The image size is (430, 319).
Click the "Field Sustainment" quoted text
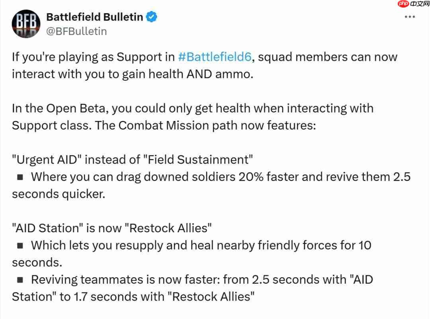[x=198, y=159]
